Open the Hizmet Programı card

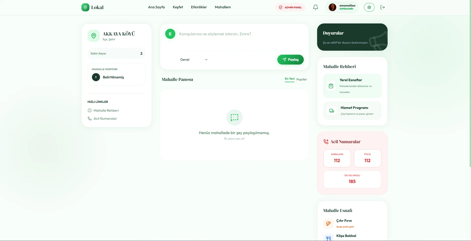(352, 111)
